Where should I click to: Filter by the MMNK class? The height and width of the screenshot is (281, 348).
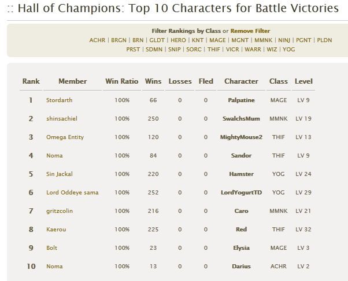click(x=263, y=40)
